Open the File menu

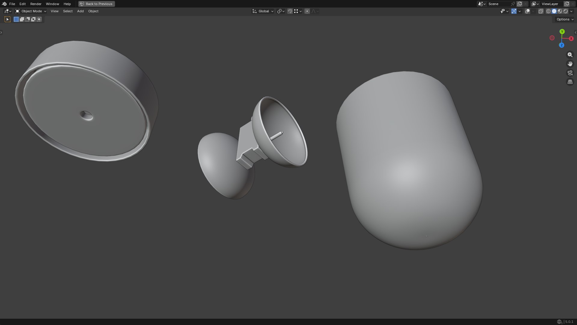click(x=12, y=4)
